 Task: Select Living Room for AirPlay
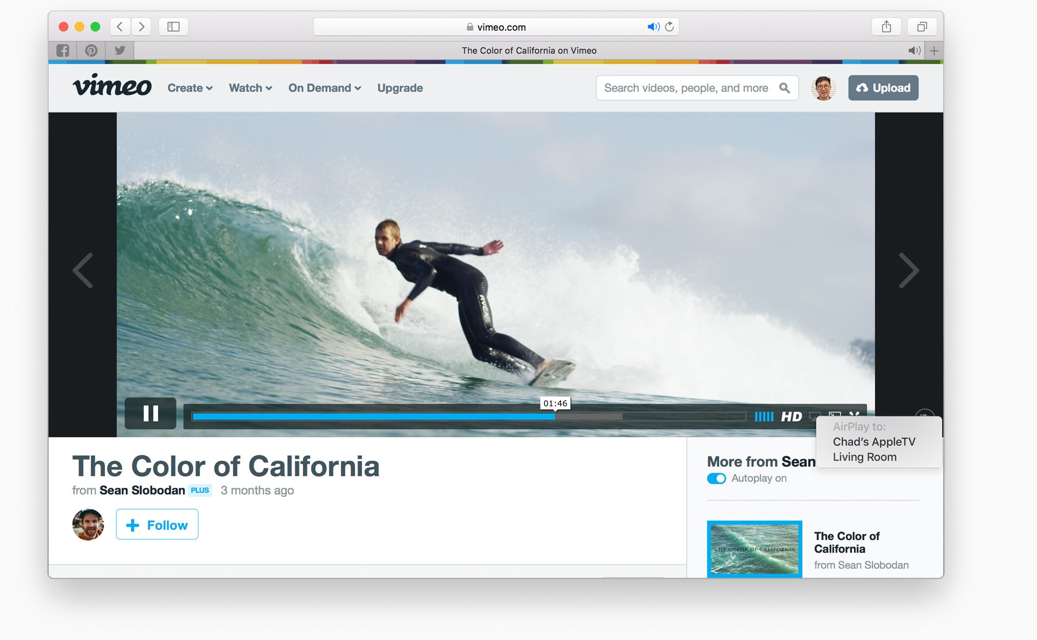[865, 457]
